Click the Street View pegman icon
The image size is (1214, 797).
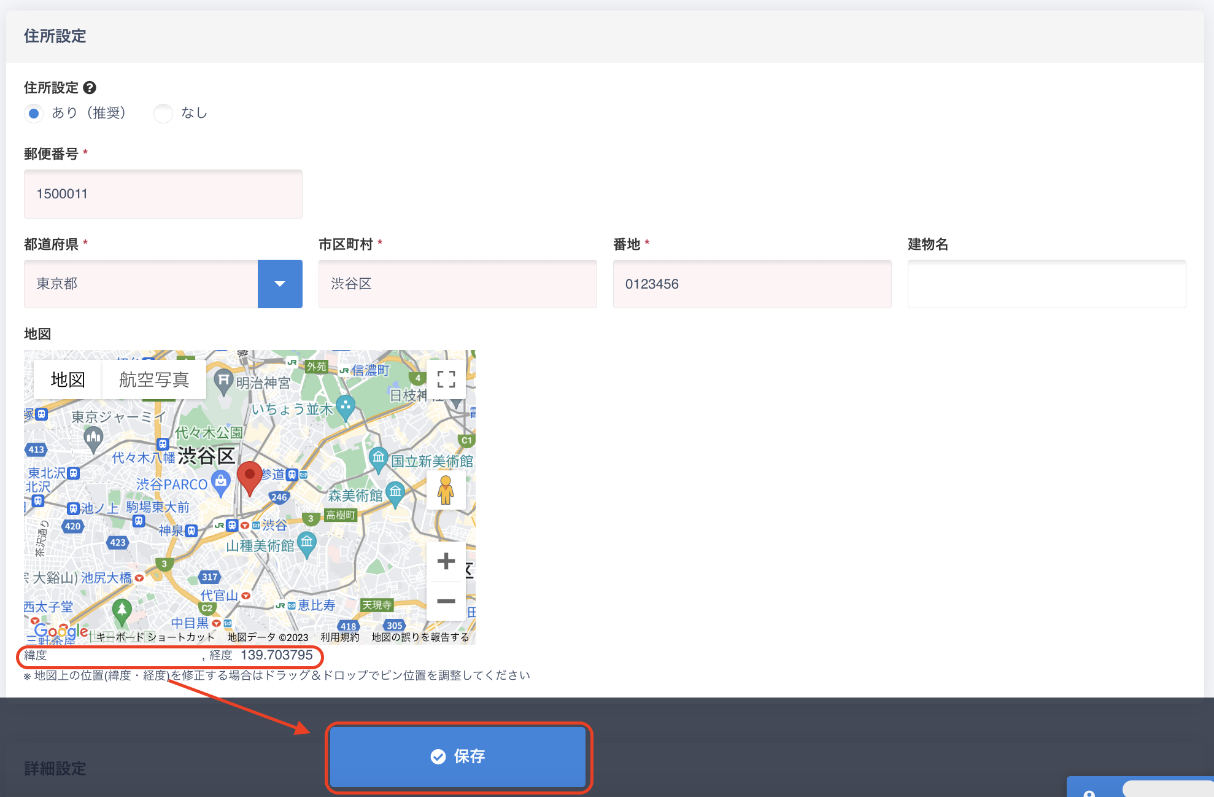click(x=446, y=491)
